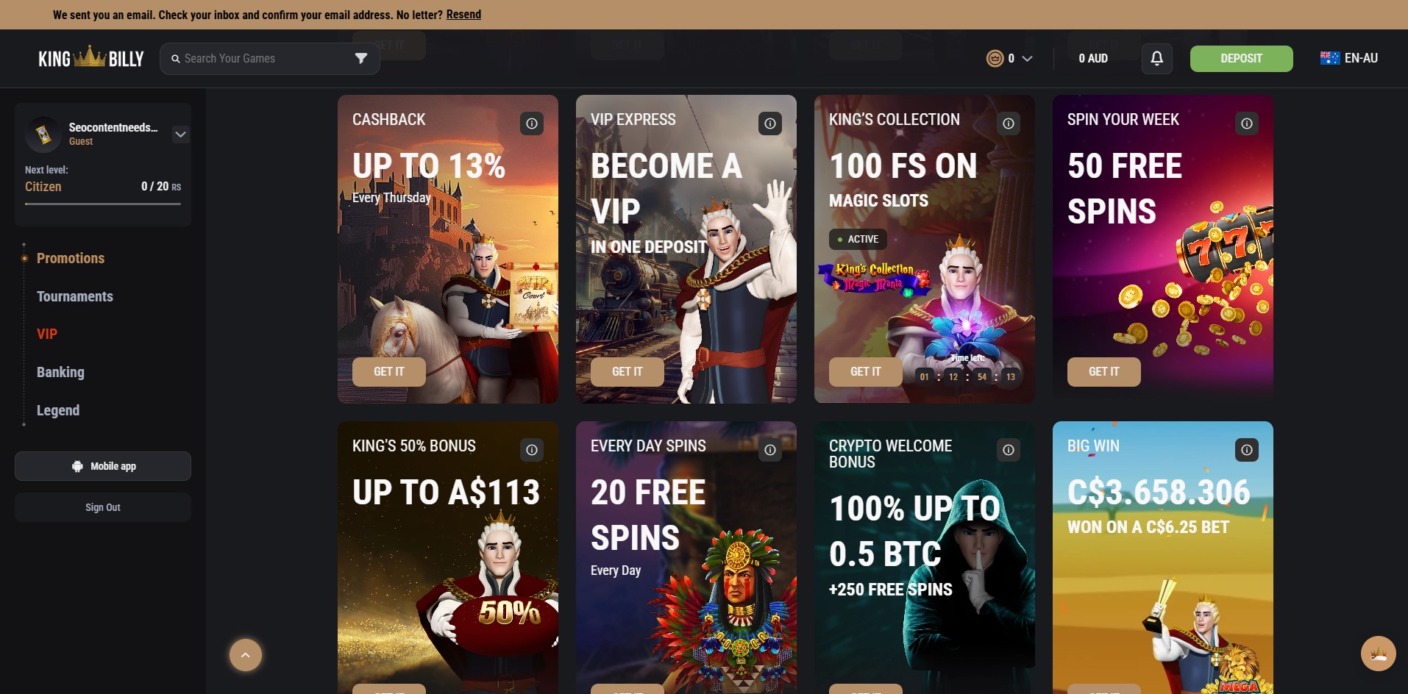Open the Banking menu item
The height and width of the screenshot is (694, 1408).
(60, 372)
